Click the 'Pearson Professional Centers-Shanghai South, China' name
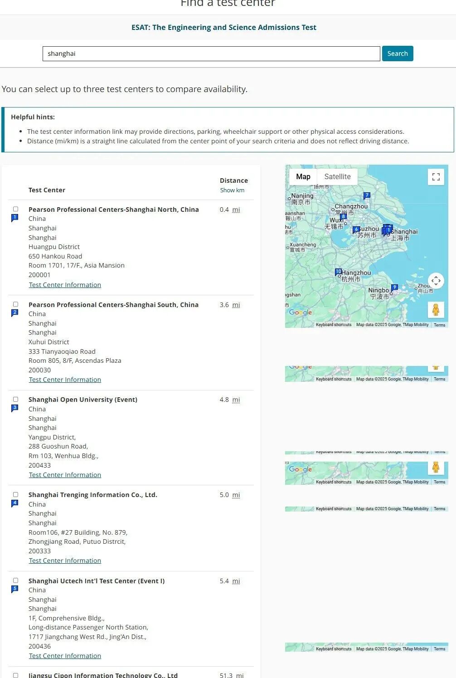Image resolution: width=456 pixels, height=678 pixels. [113, 305]
